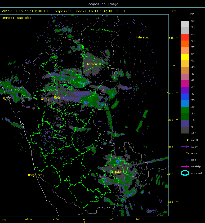205x223 pixels.
Task: Click the yellow 67CB arrow legend icon
Action: click(185, 140)
